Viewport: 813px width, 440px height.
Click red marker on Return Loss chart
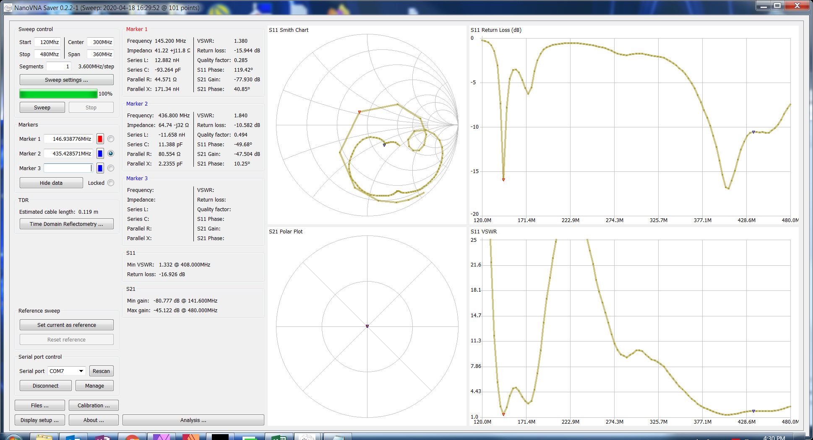click(x=503, y=180)
